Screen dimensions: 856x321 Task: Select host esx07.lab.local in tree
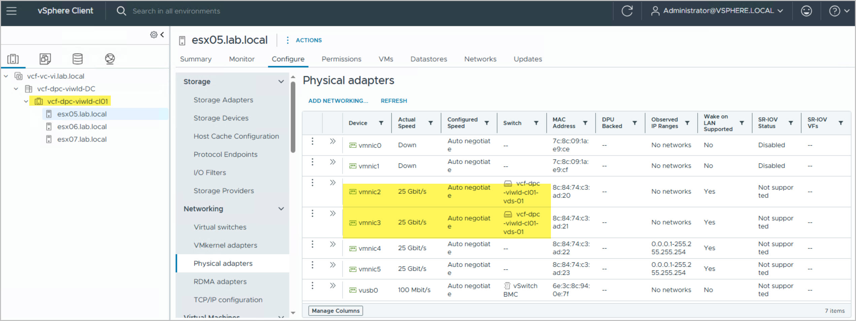point(82,139)
